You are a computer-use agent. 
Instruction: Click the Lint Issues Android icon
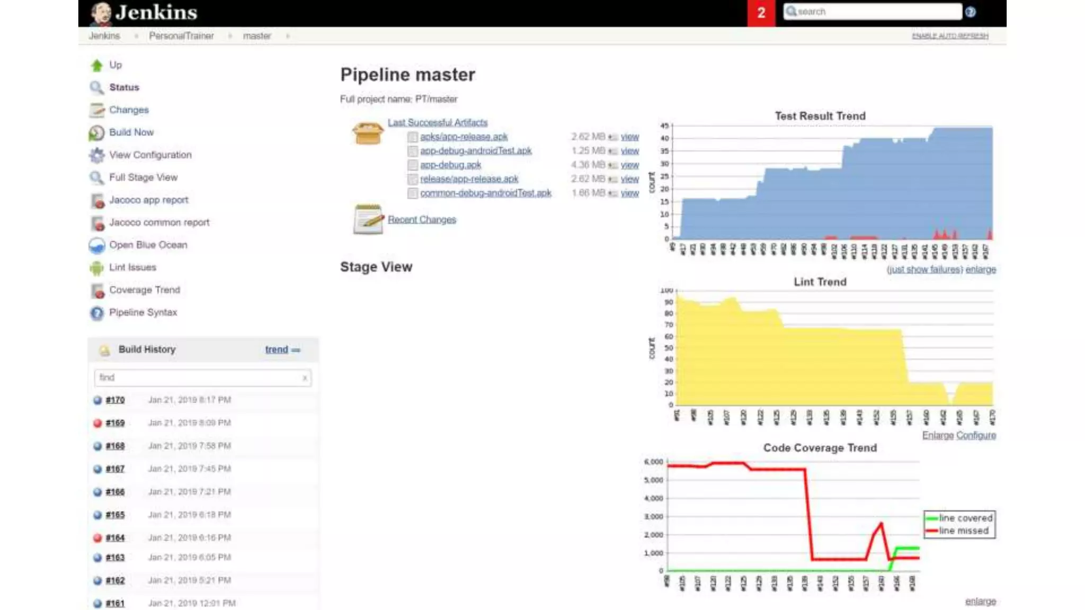coord(96,268)
